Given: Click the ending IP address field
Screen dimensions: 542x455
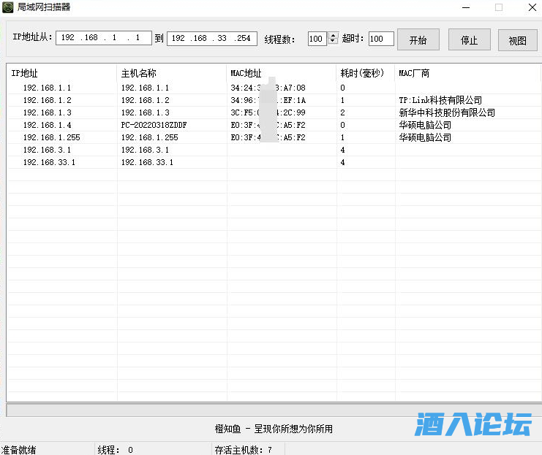Looking at the screenshot, I should click(x=211, y=38).
